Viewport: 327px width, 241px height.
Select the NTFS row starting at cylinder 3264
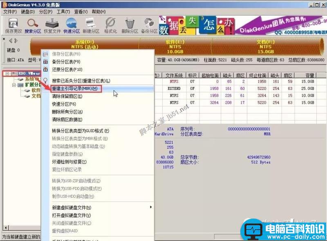(x=240, y=103)
